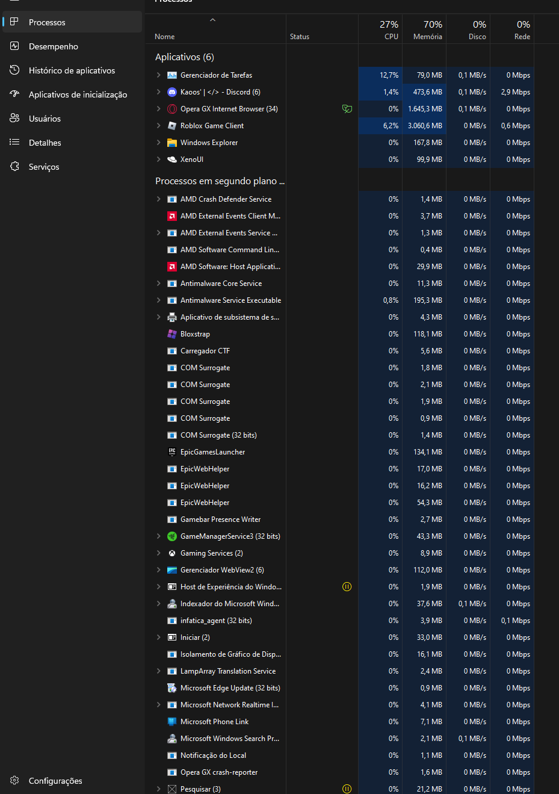Image resolution: width=559 pixels, height=794 pixels.
Task: Click the Microsoft Edge Update icon
Action: [x=172, y=688]
